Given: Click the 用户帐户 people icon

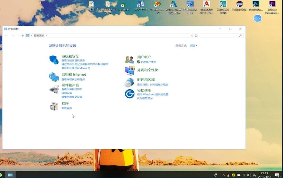Looking at the screenshot, I should point(129,60).
